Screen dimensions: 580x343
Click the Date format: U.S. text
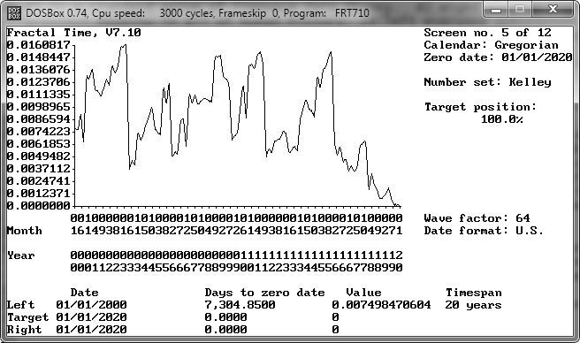click(x=484, y=231)
